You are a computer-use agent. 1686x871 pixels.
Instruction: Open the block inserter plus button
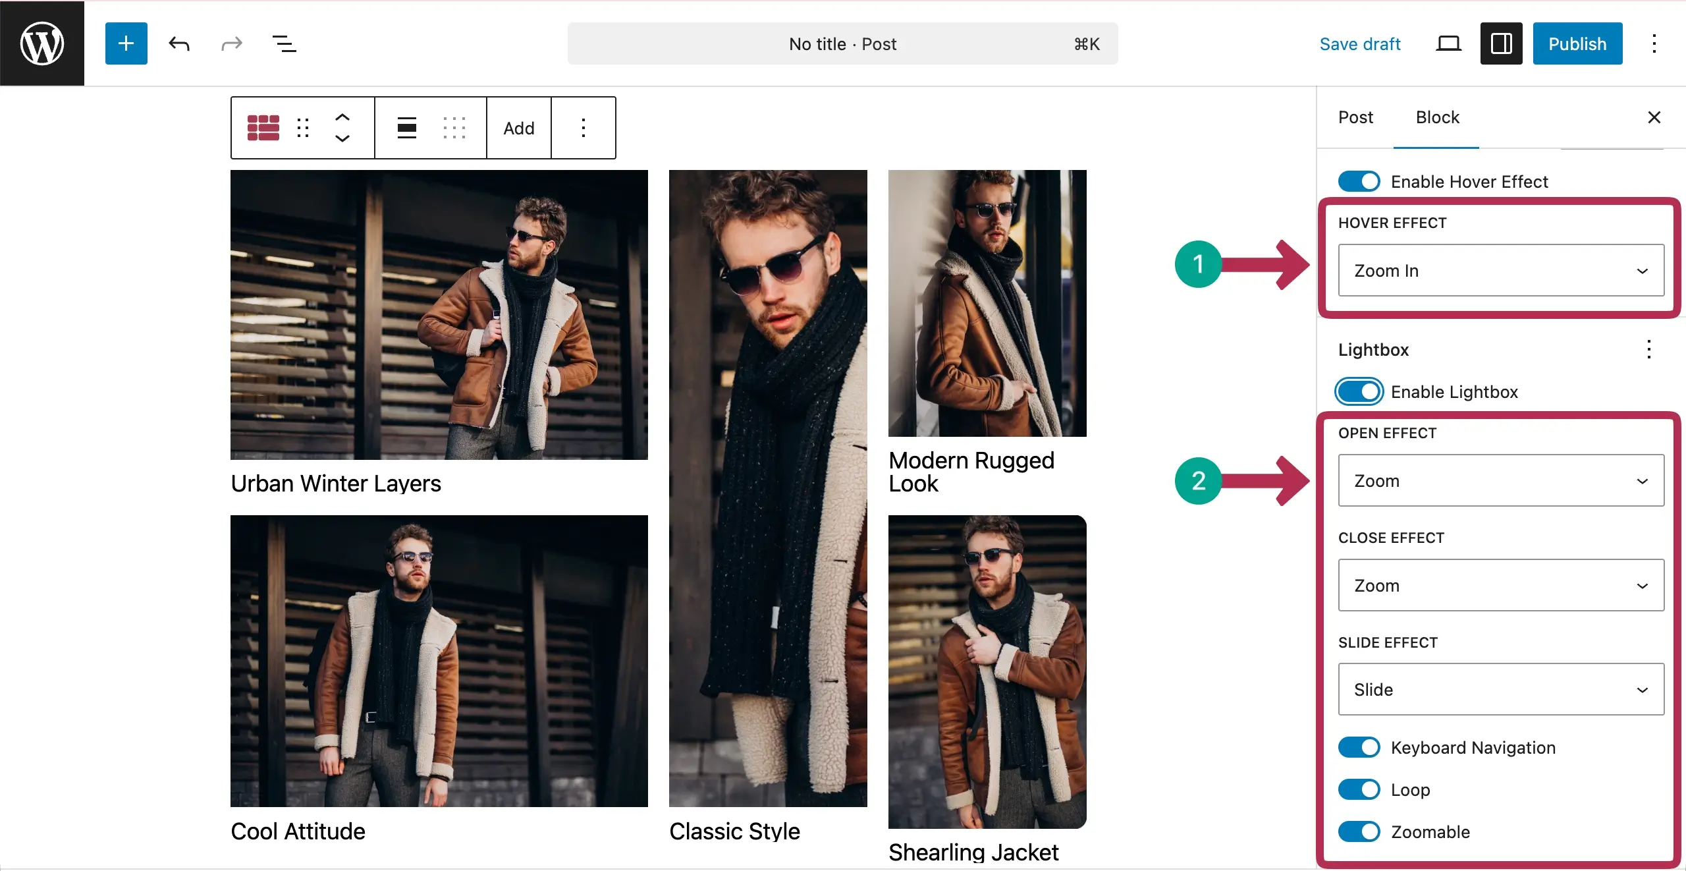[x=126, y=43]
